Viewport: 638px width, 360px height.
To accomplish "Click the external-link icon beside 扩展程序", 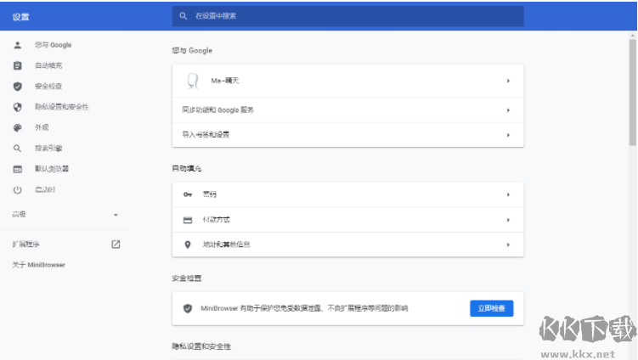I will point(116,245).
